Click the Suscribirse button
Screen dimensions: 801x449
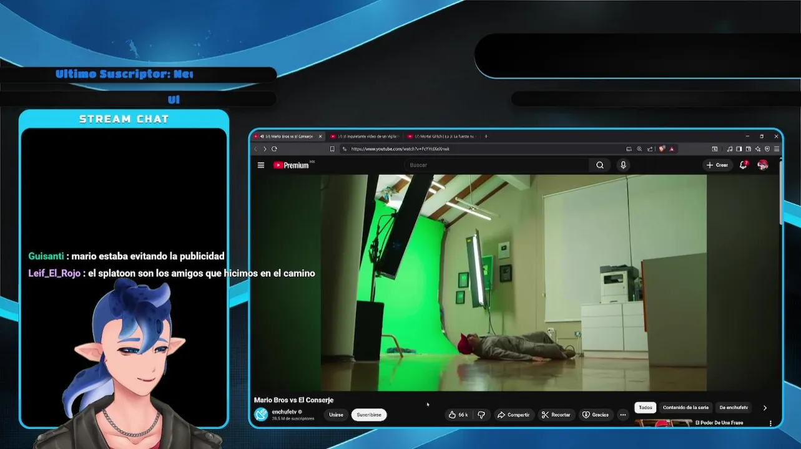[x=369, y=415]
